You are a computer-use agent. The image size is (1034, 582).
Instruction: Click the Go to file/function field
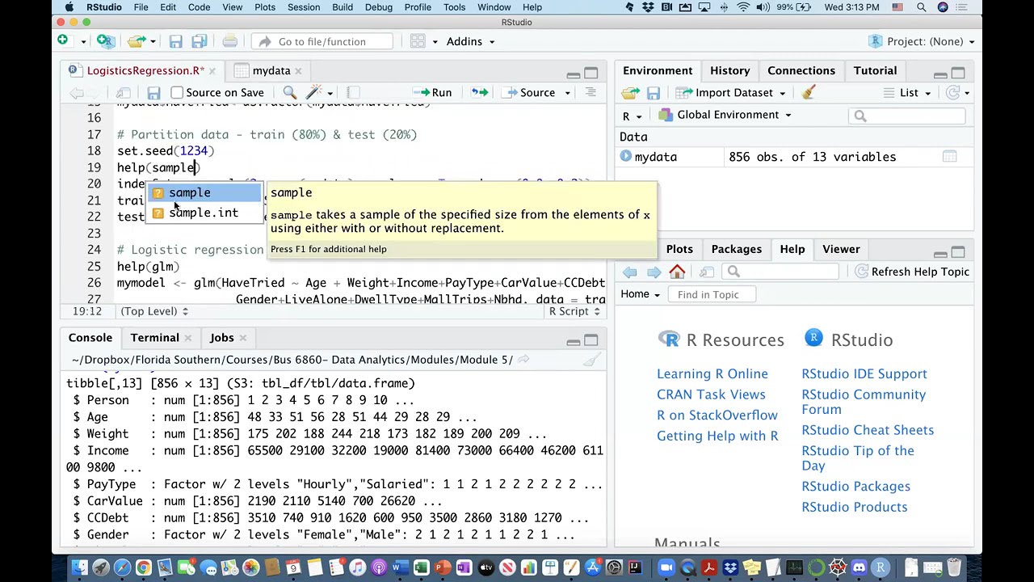pos(322,41)
